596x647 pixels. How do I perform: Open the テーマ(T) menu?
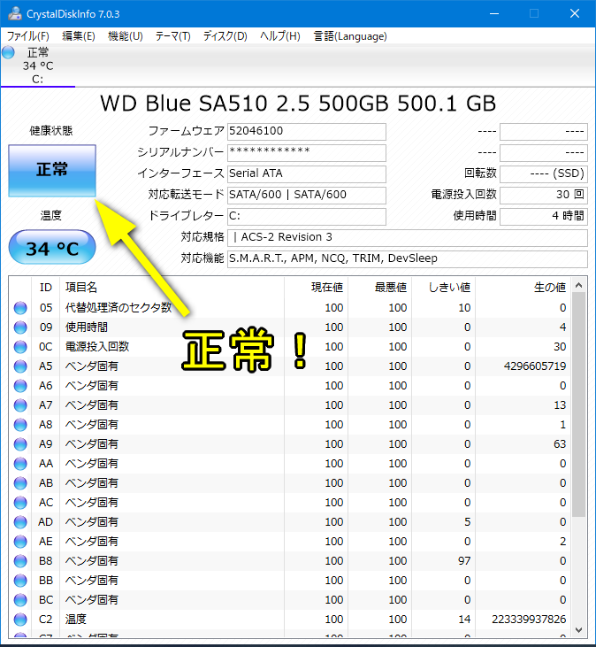[172, 36]
